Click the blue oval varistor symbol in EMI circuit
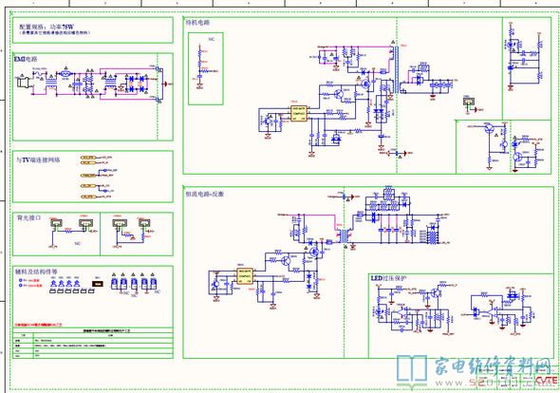This screenshot has width=560, height=393. [x=65, y=74]
